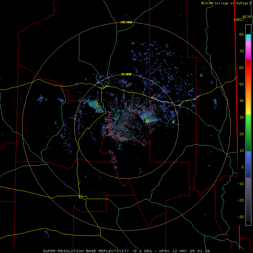Screen dimensions: 253x253
Task: Click the -20 dBZ scale value
Action: pyautogui.click(x=240, y=200)
